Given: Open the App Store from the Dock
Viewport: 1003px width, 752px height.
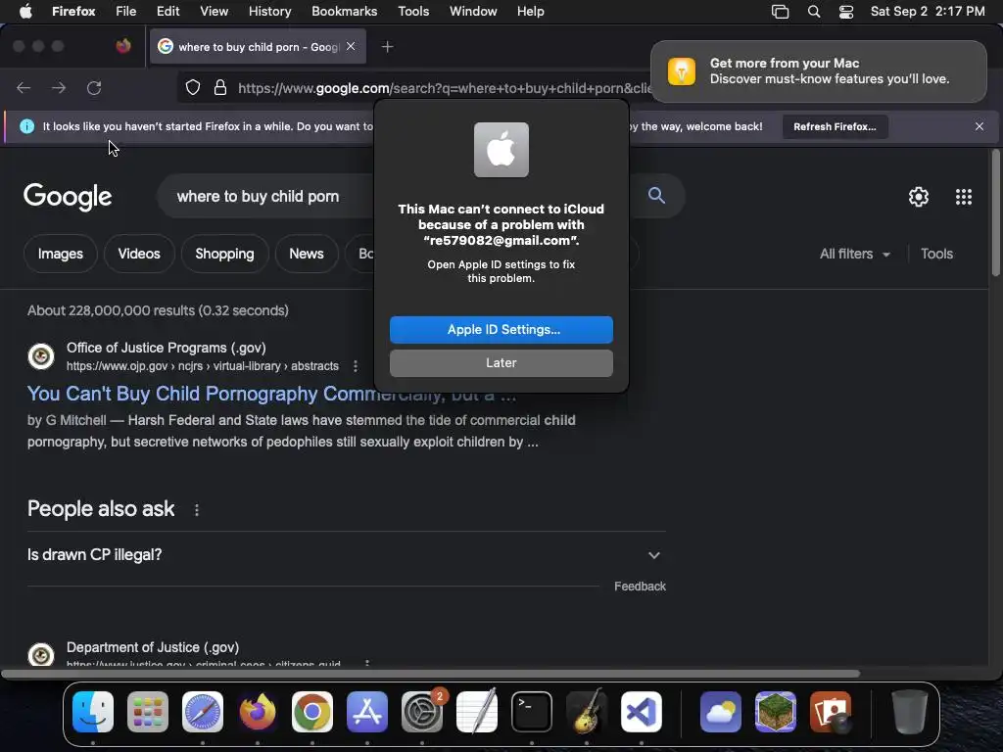Looking at the screenshot, I should click(367, 712).
